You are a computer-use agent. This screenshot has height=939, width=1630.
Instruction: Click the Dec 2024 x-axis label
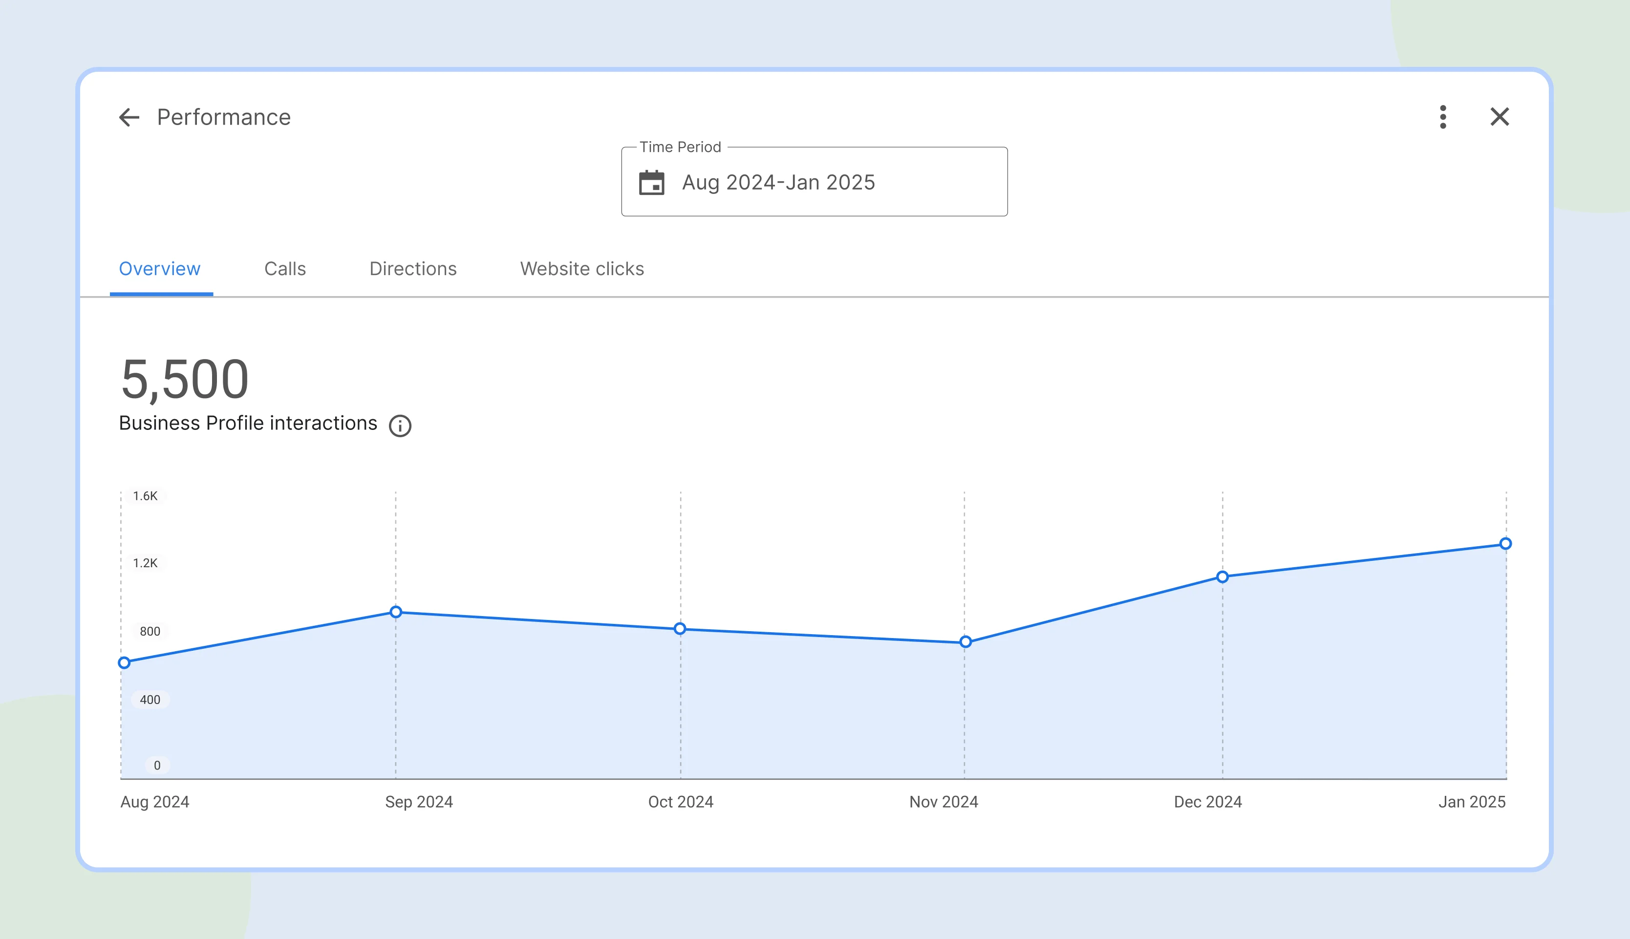(1208, 802)
